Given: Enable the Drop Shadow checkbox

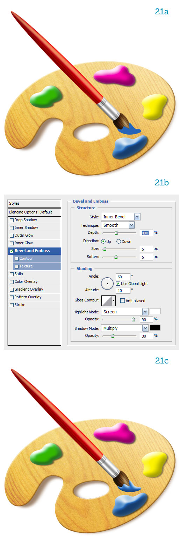Looking at the screenshot, I should (12, 220).
